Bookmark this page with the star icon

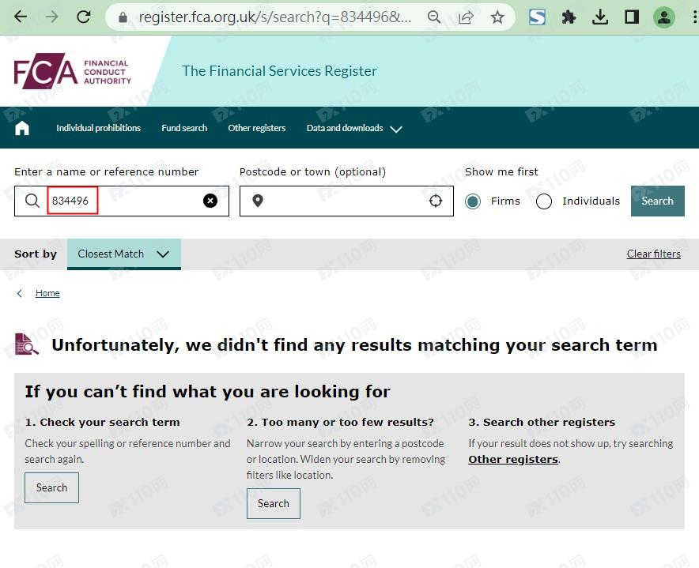coord(497,17)
